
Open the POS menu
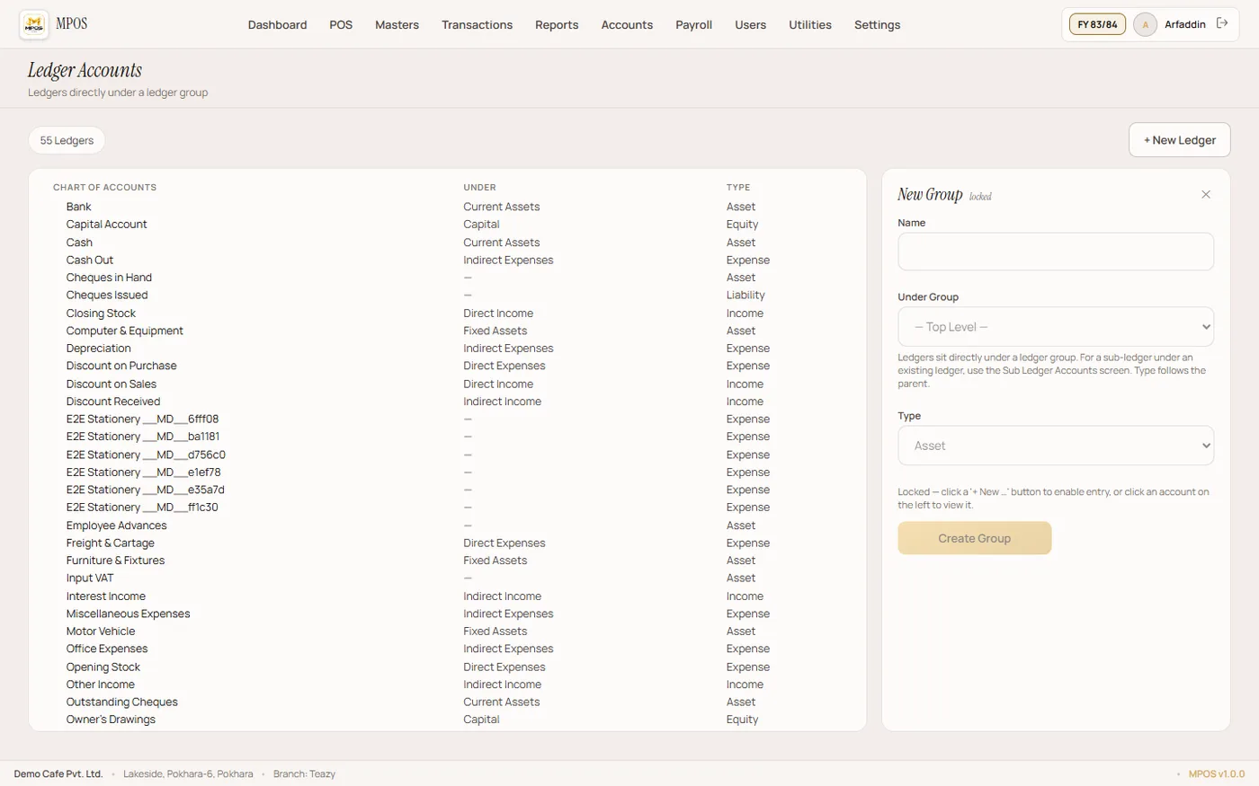[x=341, y=24]
